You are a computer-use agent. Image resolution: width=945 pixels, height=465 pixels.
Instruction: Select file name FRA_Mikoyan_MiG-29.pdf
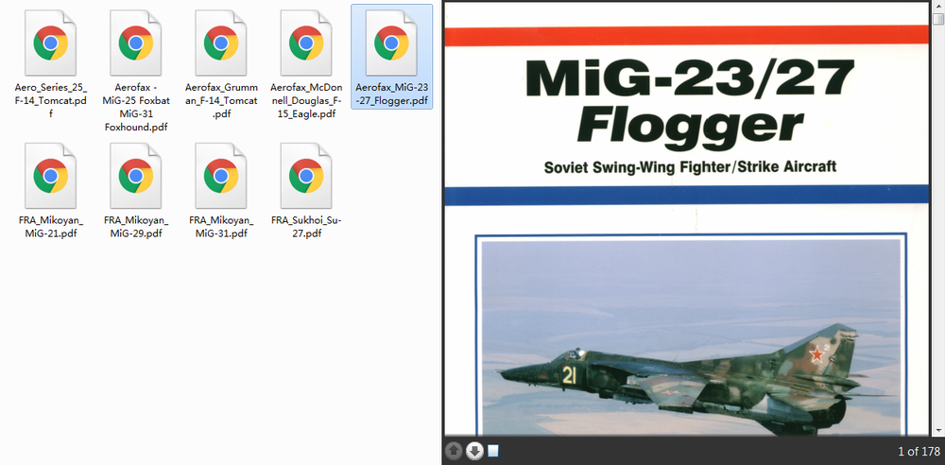[135, 227]
